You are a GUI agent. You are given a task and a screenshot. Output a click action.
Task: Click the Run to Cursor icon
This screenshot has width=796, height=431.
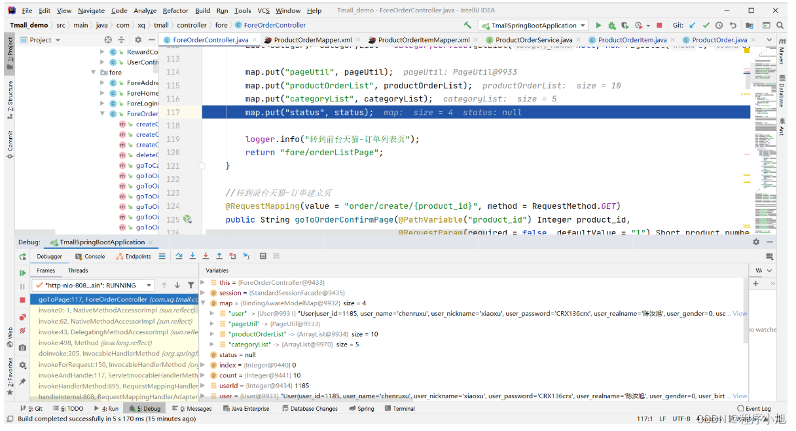[x=246, y=256]
